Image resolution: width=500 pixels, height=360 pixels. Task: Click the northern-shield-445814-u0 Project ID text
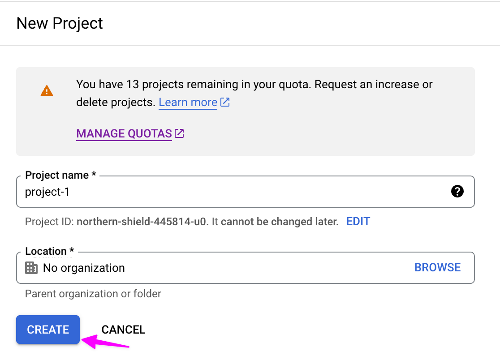pos(142,222)
